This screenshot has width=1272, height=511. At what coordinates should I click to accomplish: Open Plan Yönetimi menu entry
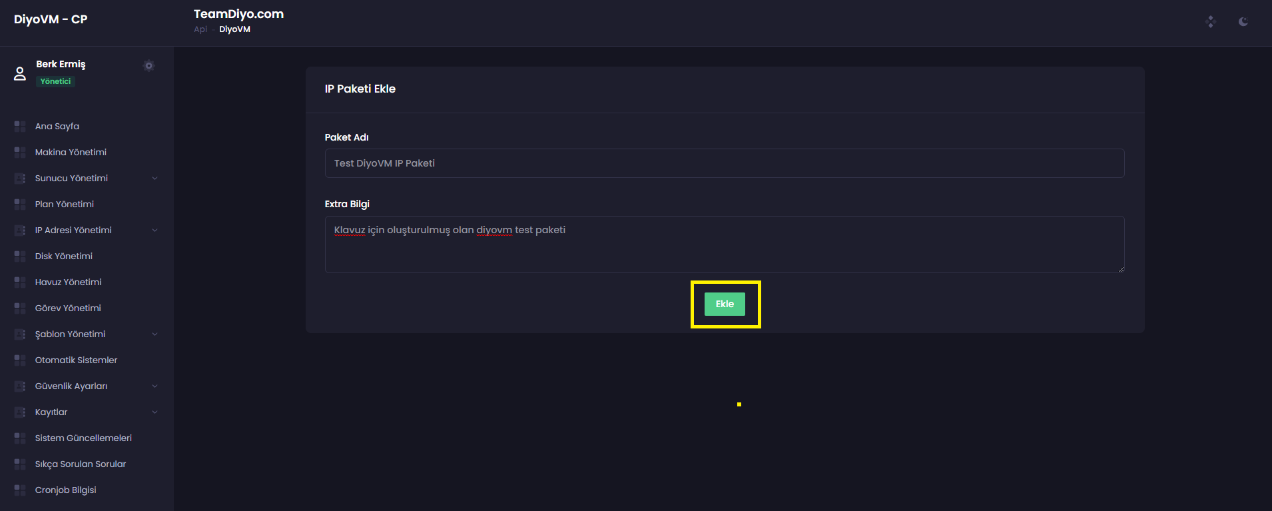65,204
